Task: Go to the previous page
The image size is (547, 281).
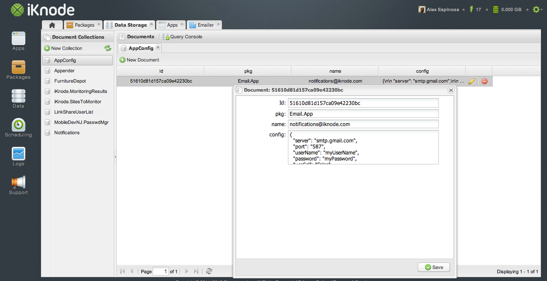Action: 131,272
